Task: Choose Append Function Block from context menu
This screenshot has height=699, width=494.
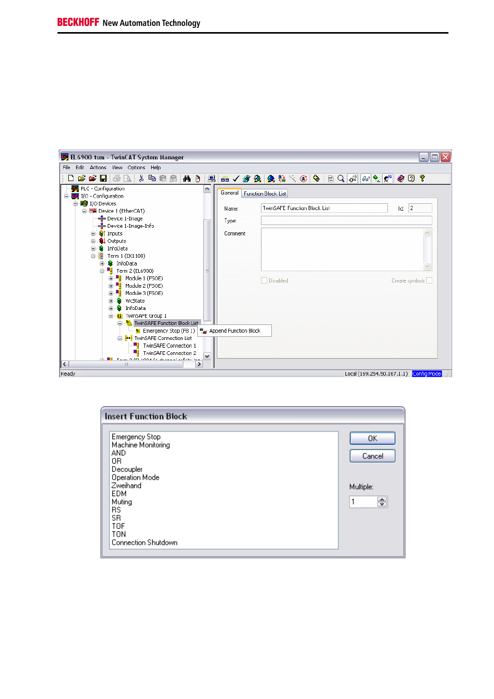Action: pos(235,331)
